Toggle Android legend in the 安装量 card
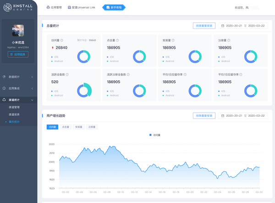 pyautogui.click(x=168, y=61)
